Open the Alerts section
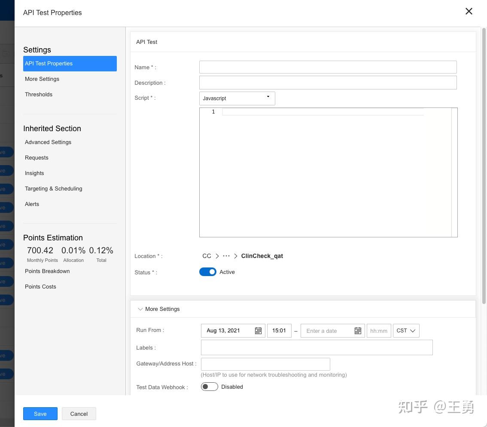Screen dimensions: 487x427 [x=32, y=204]
